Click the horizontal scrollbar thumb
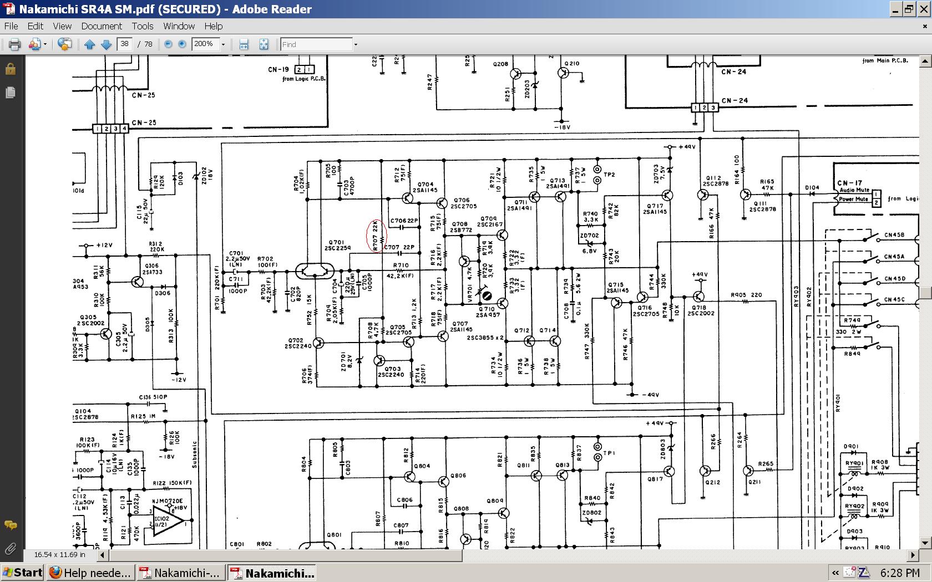Viewport: 932px width, 582px height. [x=285, y=554]
